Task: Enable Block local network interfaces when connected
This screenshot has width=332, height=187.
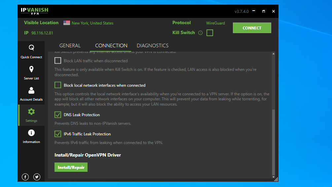Action: tap(58, 85)
